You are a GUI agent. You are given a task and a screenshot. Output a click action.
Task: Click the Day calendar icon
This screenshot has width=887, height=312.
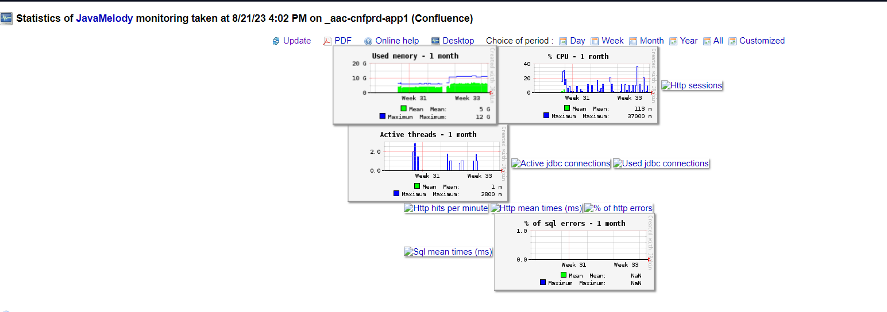click(564, 41)
